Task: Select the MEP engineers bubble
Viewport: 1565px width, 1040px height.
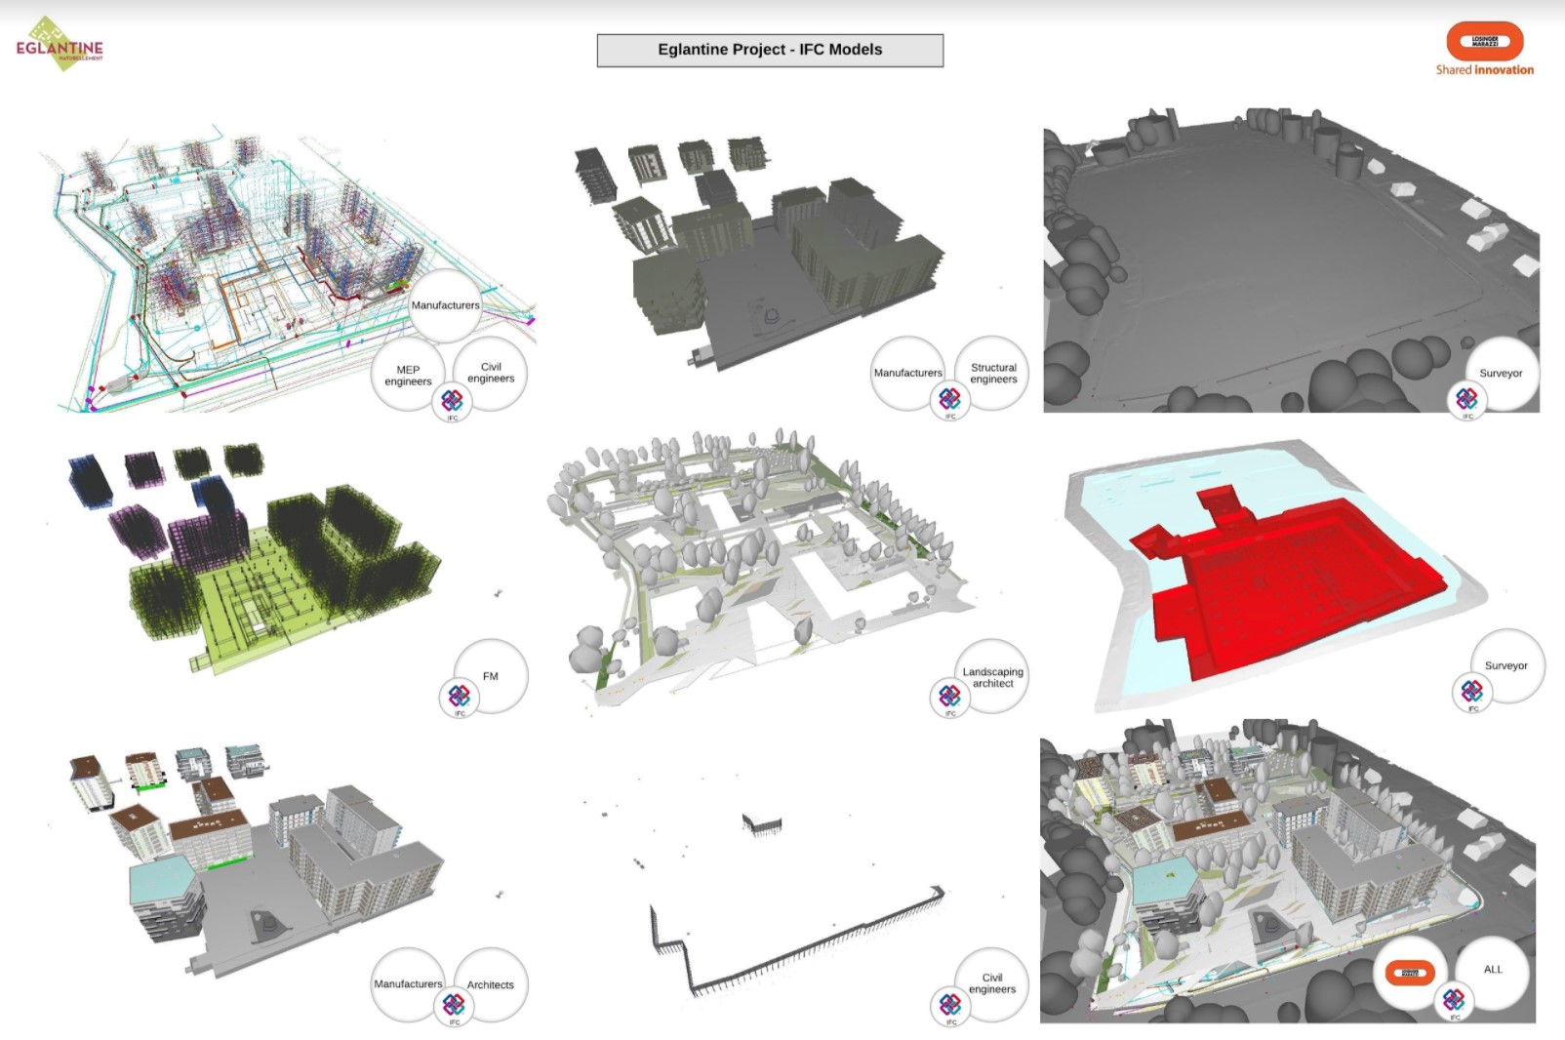Action: coord(408,376)
